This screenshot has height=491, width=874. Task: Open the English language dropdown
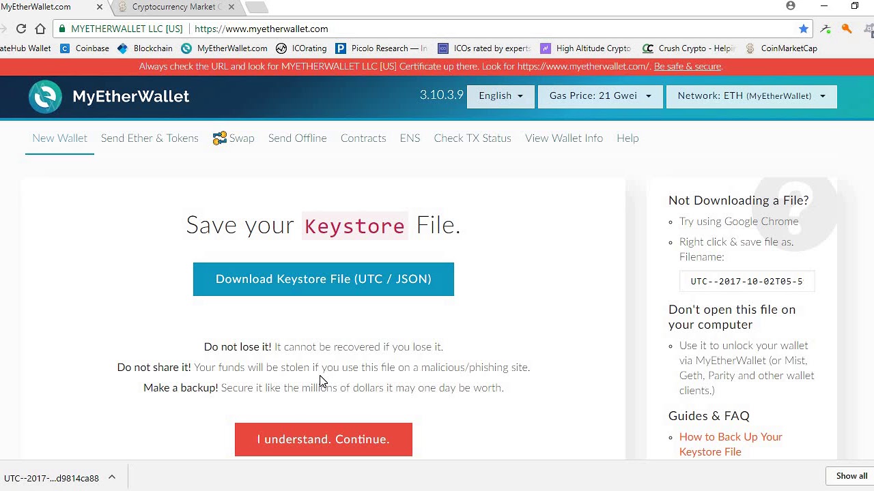501,96
